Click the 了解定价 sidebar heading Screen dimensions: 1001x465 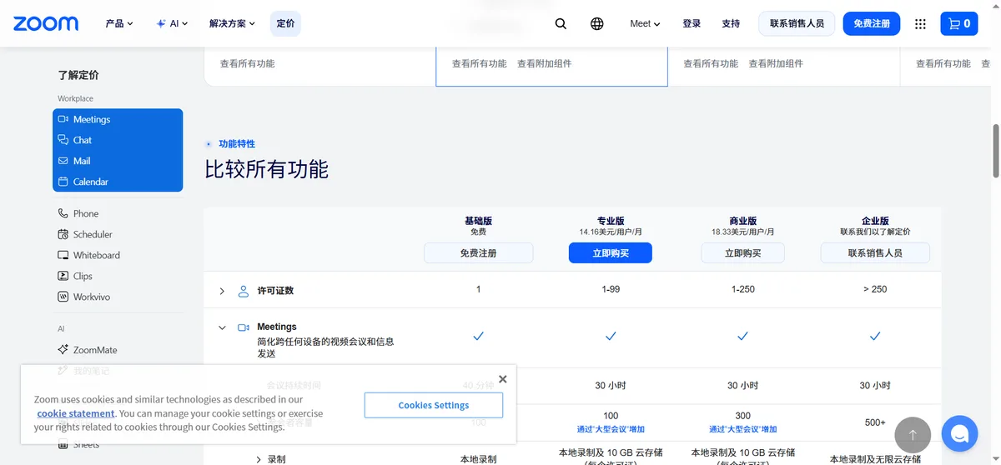(x=78, y=75)
